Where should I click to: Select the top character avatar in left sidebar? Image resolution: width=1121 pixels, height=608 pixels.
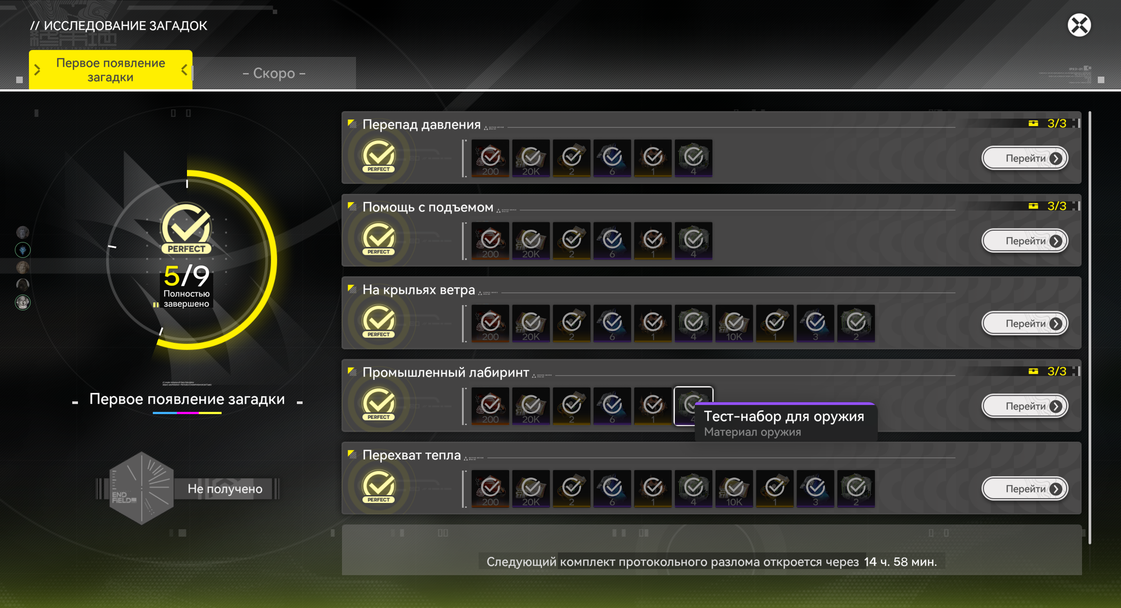coord(23,232)
